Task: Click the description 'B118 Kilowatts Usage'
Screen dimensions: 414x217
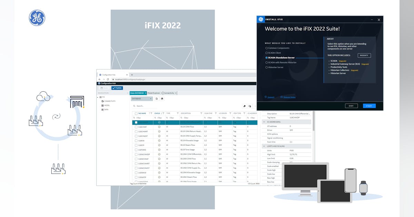Action: pyautogui.click(x=190, y=141)
